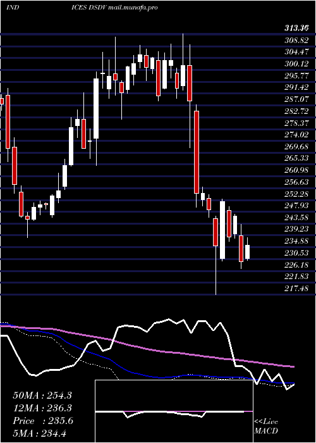The width and height of the screenshot is (316, 443).
Task: Click the 274.02 price axis label
Action: point(296,134)
